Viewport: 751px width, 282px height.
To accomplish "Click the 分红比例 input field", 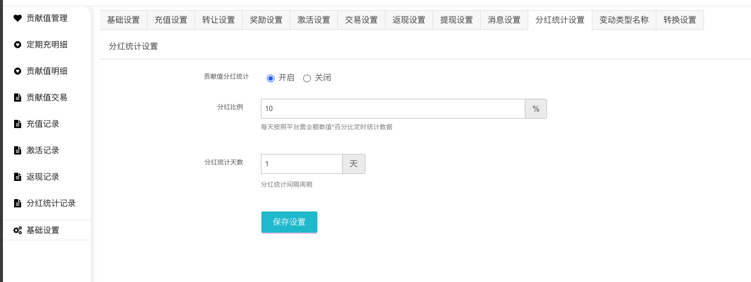I will 393,109.
